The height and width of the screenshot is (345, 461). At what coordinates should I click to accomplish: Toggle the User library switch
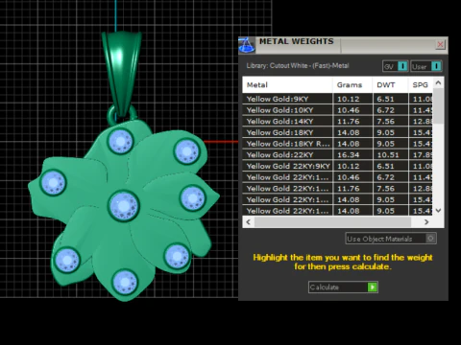pos(426,66)
